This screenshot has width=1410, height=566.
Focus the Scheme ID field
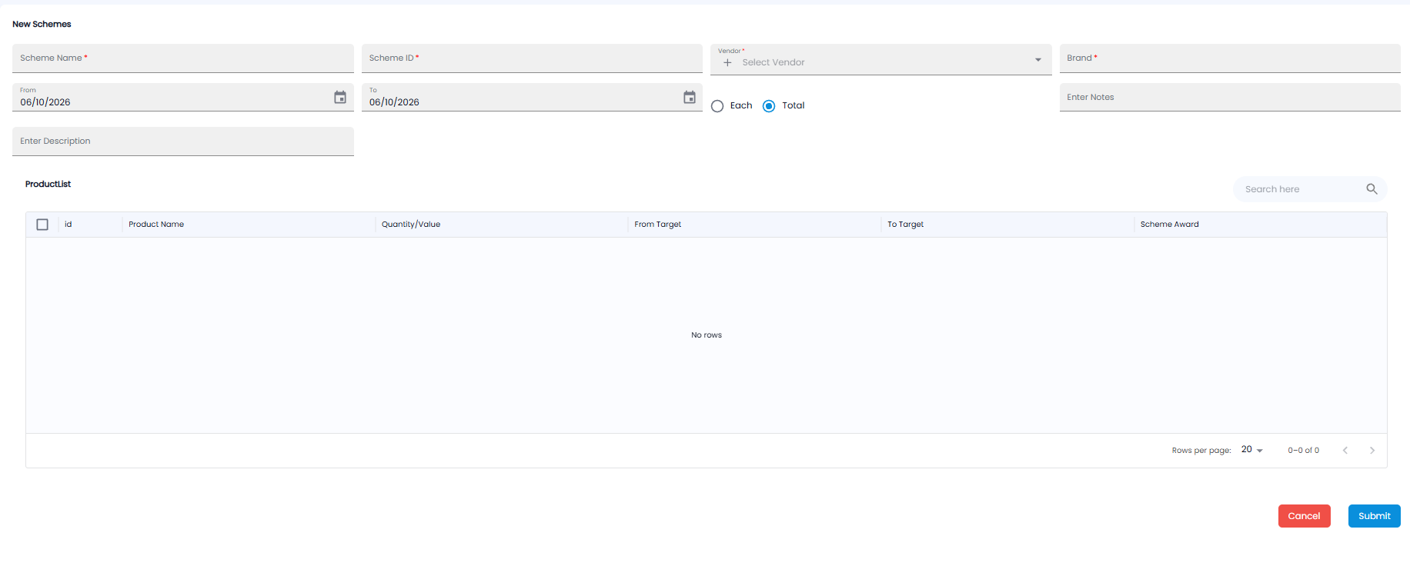(532, 58)
